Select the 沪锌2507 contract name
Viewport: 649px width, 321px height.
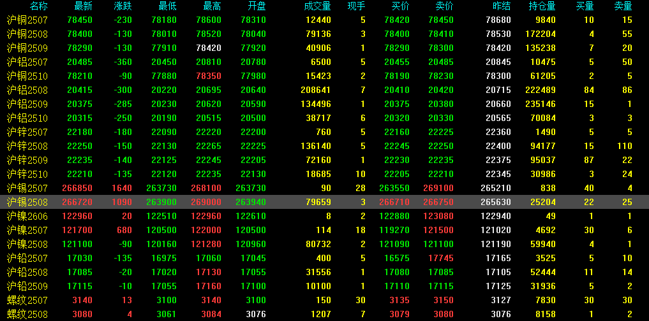27,132
